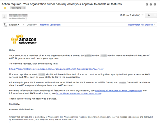This screenshot has width=160, height=123.
Task: Print the email with printer icon
Action: [x=151, y=4]
